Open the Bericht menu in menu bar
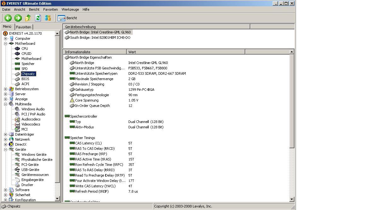Screen dimensions: 377x210 coord(34,9)
